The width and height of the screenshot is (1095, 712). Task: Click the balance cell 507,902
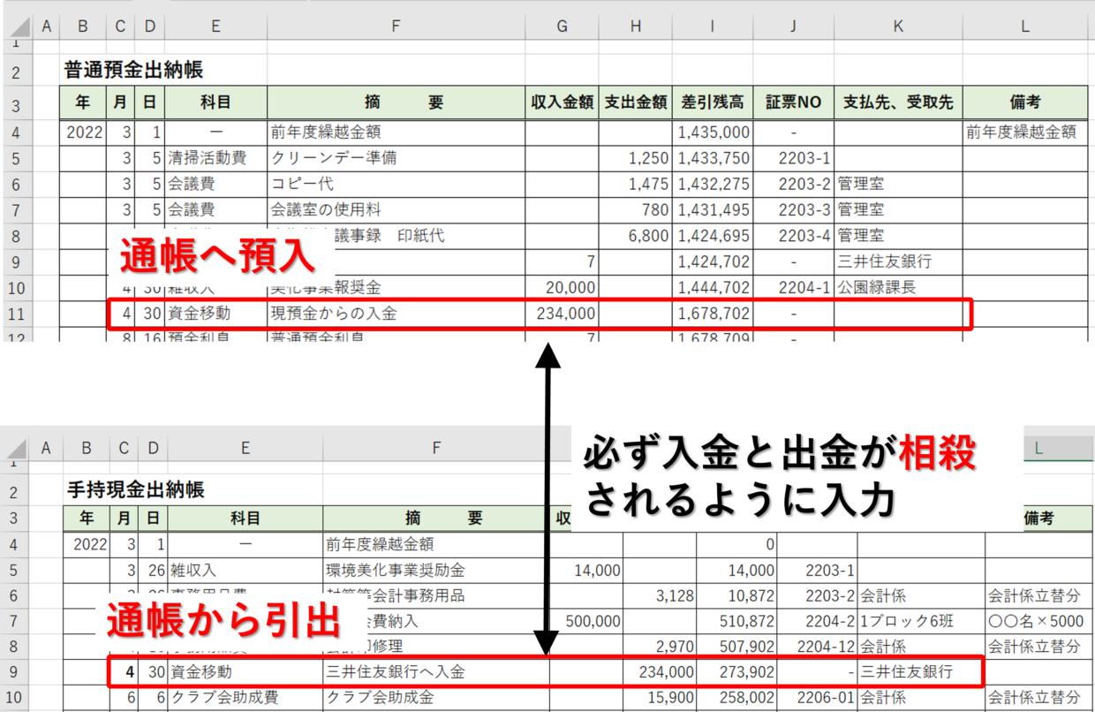(736, 647)
